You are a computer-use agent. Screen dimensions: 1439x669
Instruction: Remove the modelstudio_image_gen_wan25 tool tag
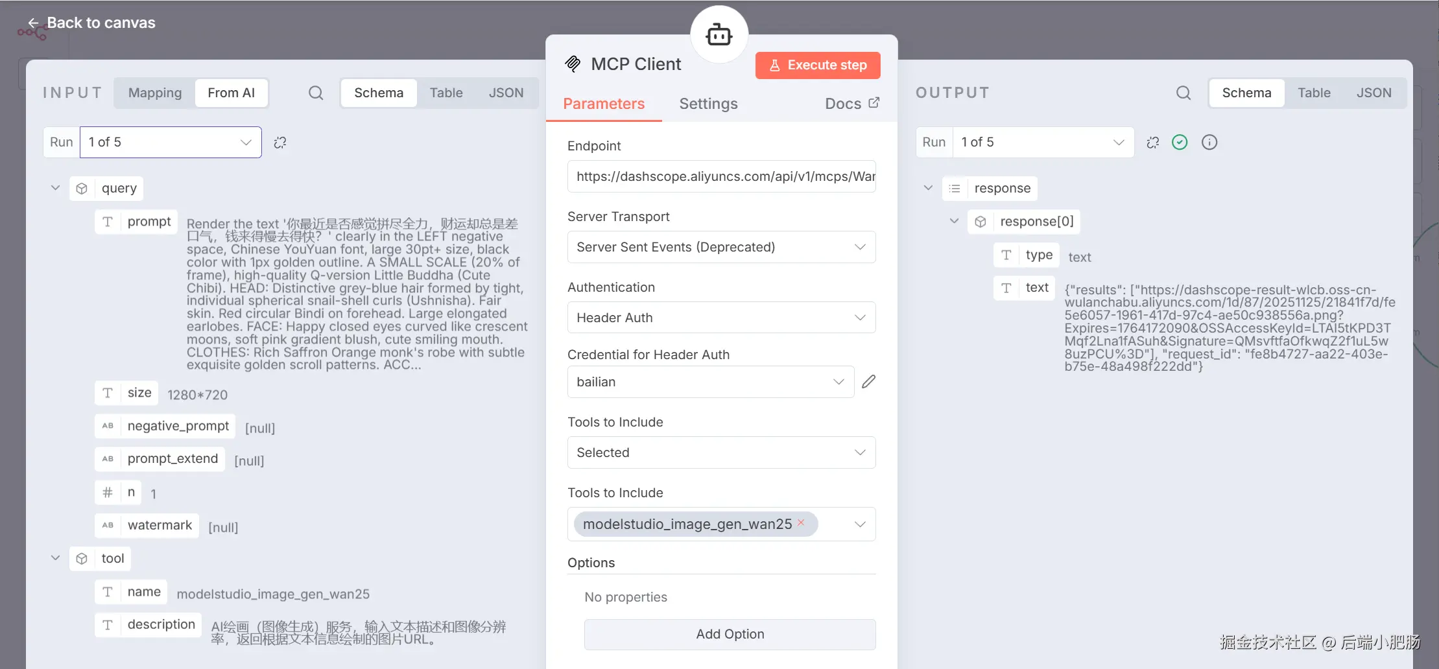pos(801,522)
